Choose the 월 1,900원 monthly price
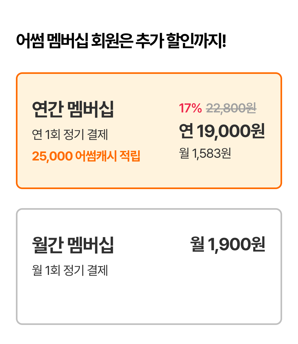 tap(228, 244)
